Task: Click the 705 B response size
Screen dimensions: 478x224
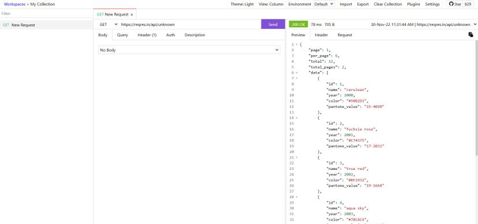Action: [330, 24]
